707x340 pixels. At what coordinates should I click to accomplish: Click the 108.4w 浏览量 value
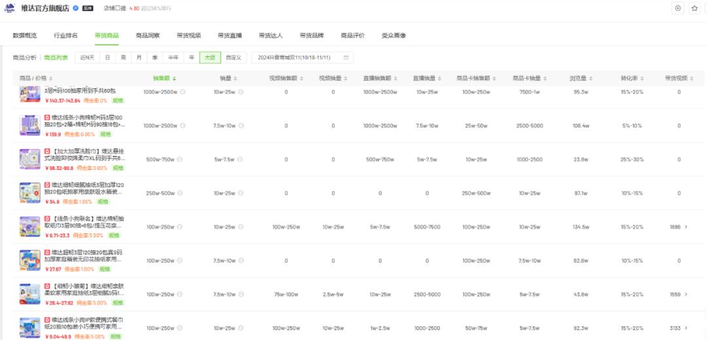[581, 126]
